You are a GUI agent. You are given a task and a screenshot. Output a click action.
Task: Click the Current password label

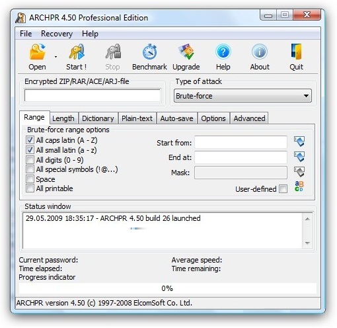pos(48,260)
